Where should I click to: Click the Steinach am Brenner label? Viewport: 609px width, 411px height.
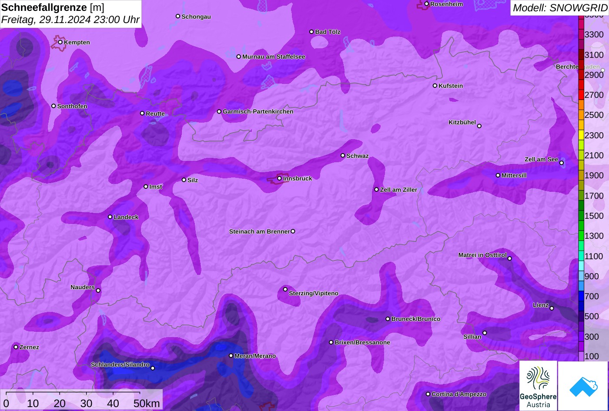pos(259,231)
